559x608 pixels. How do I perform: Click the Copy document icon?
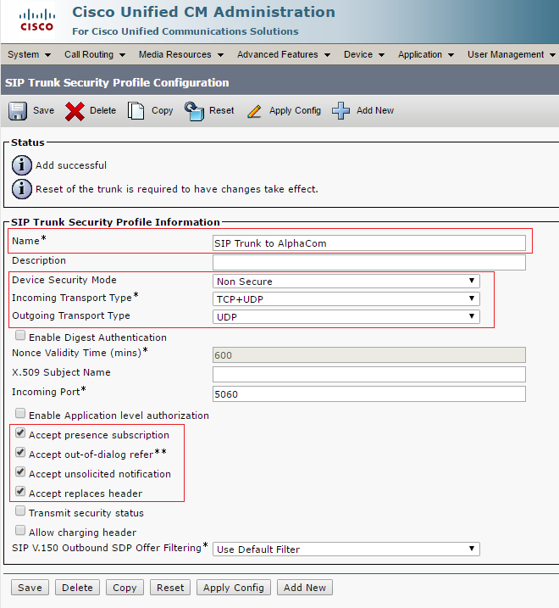(136, 111)
